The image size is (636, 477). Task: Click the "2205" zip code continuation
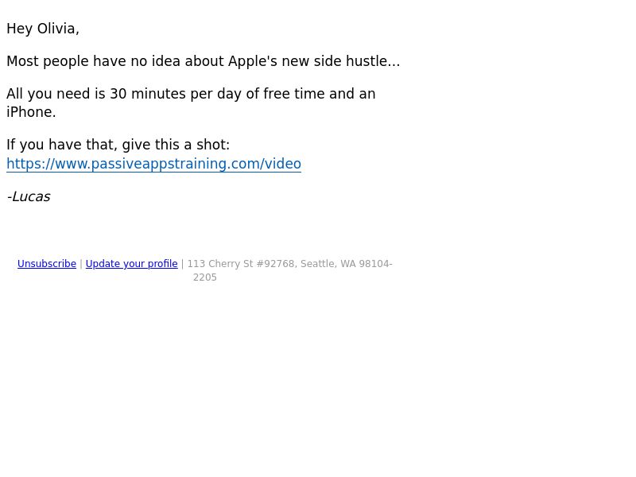pyautogui.click(x=205, y=277)
